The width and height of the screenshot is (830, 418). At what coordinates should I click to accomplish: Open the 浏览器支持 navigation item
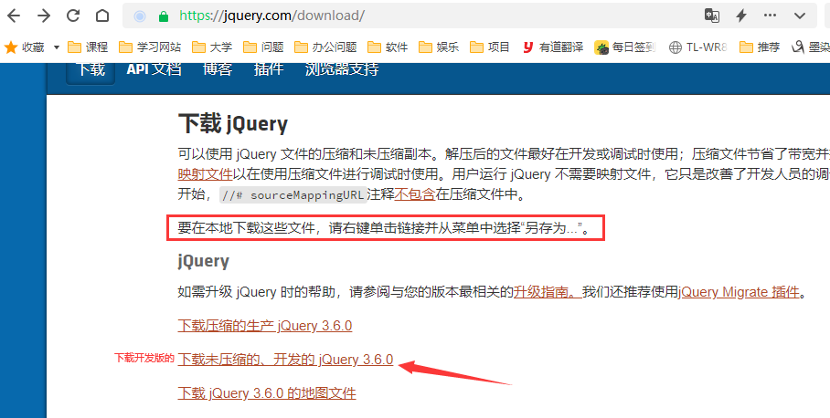[x=342, y=69]
